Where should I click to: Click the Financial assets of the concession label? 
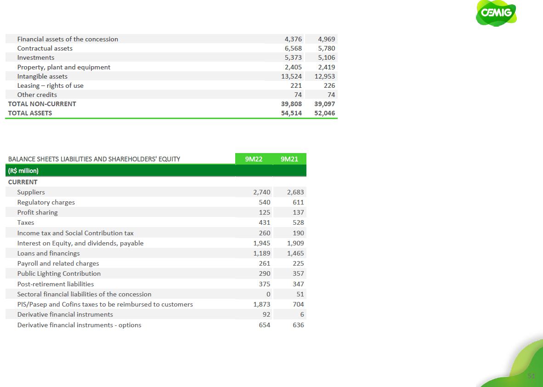point(68,39)
